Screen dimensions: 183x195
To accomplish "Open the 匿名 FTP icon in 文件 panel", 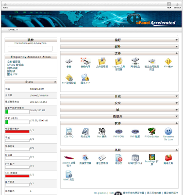I will pos(85,78).
